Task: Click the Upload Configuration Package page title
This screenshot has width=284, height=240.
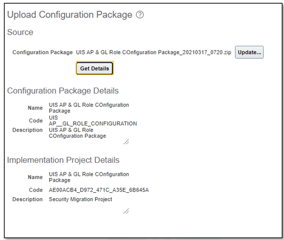Action: tap(70, 15)
